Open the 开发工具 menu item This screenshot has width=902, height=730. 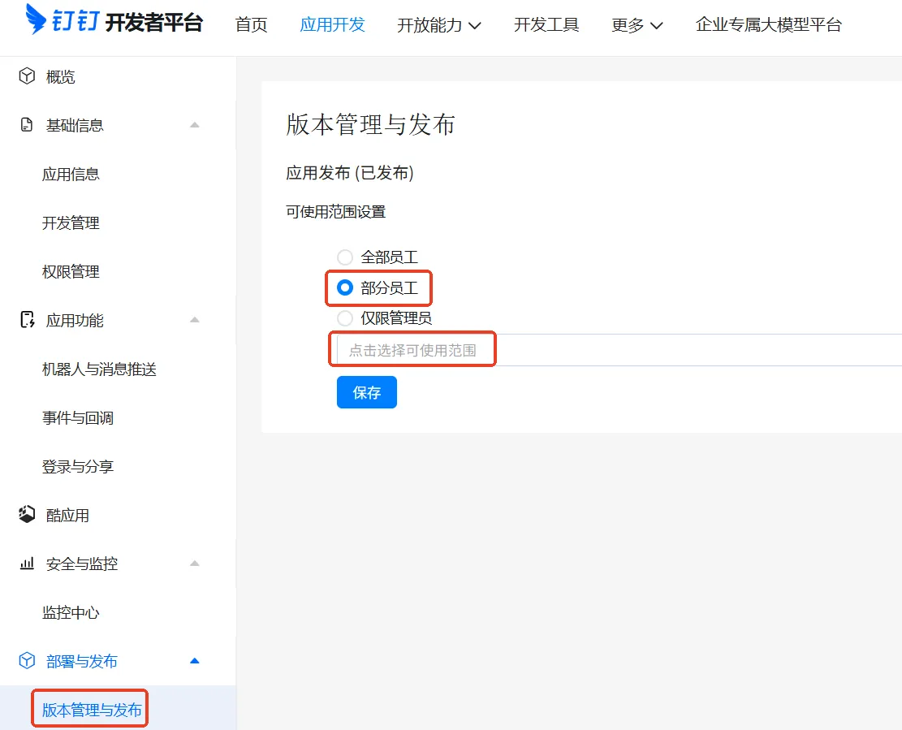tap(546, 25)
